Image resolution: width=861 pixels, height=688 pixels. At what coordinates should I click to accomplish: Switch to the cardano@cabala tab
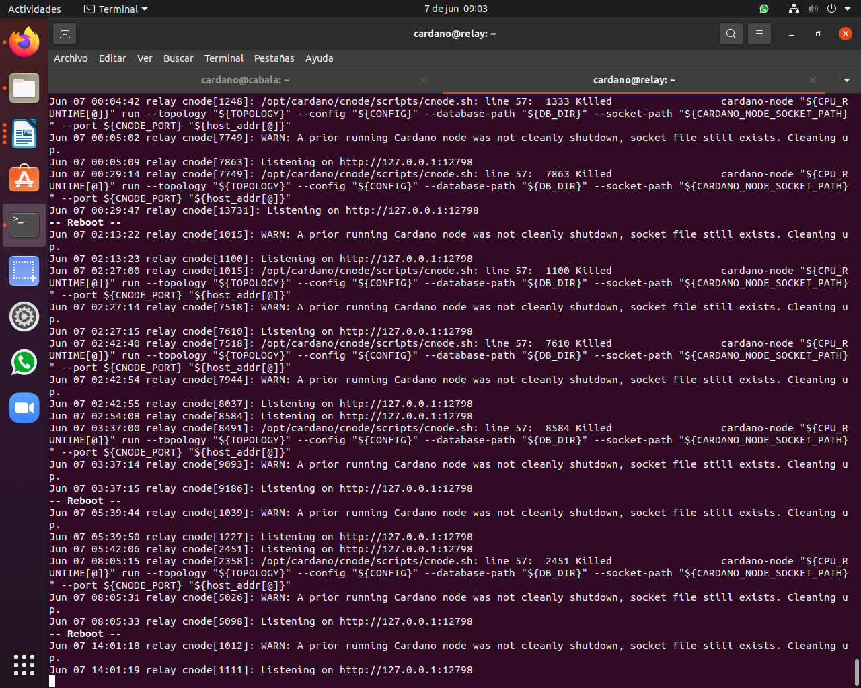coord(246,80)
